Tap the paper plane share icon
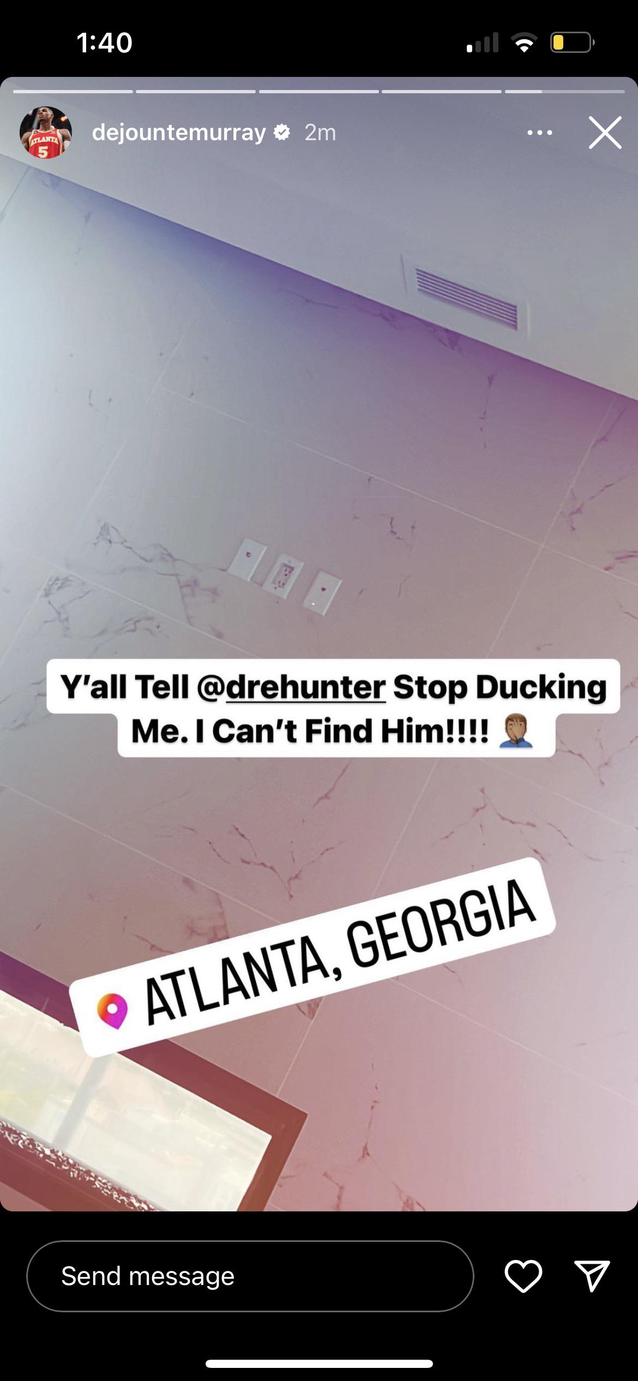 pos(592,1276)
